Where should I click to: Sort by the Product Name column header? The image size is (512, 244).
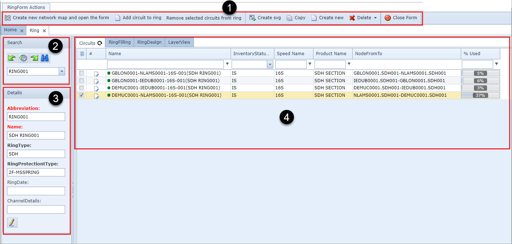(333, 54)
